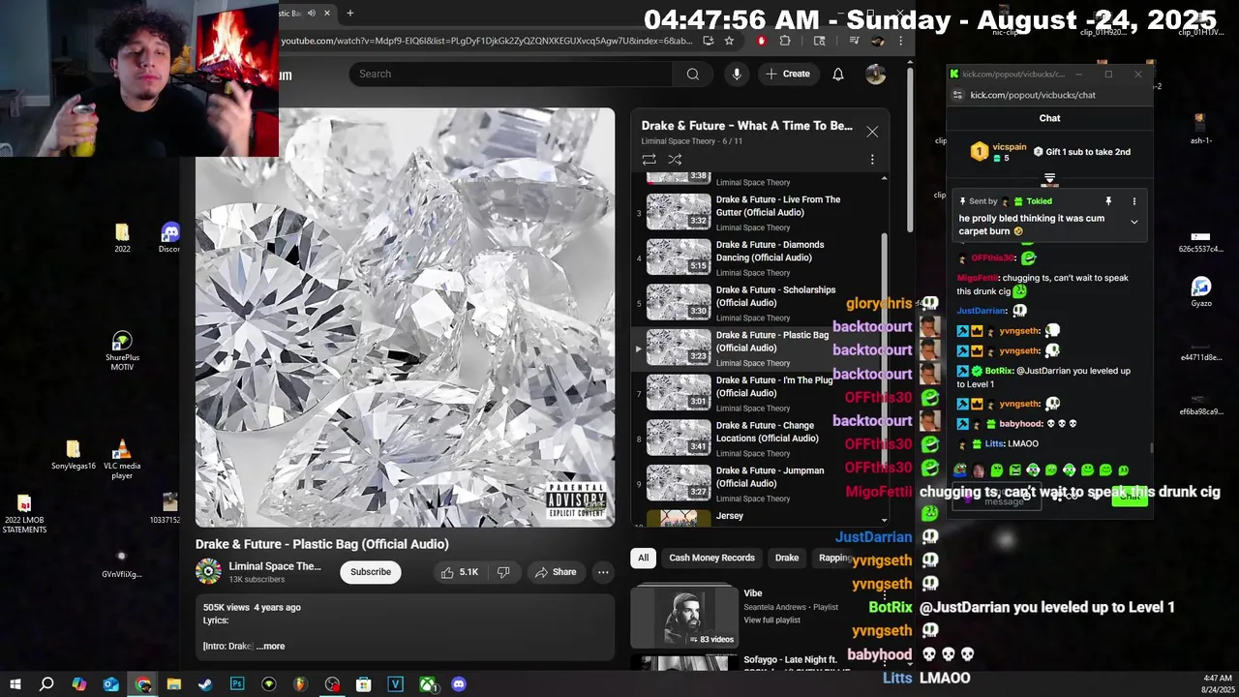Screen dimensions: 1239x697
Task: Play Diamonds Dancing from playlist
Action: tap(760, 257)
